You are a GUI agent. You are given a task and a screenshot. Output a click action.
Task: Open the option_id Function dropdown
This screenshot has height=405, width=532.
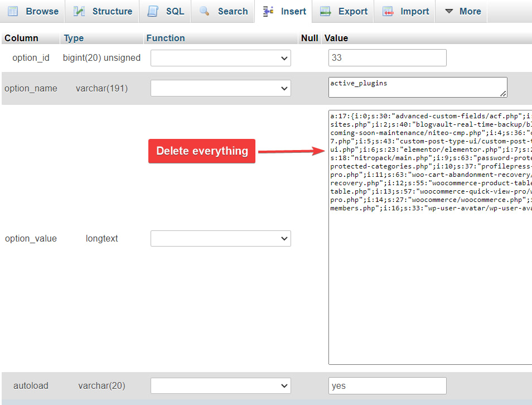(x=220, y=57)
